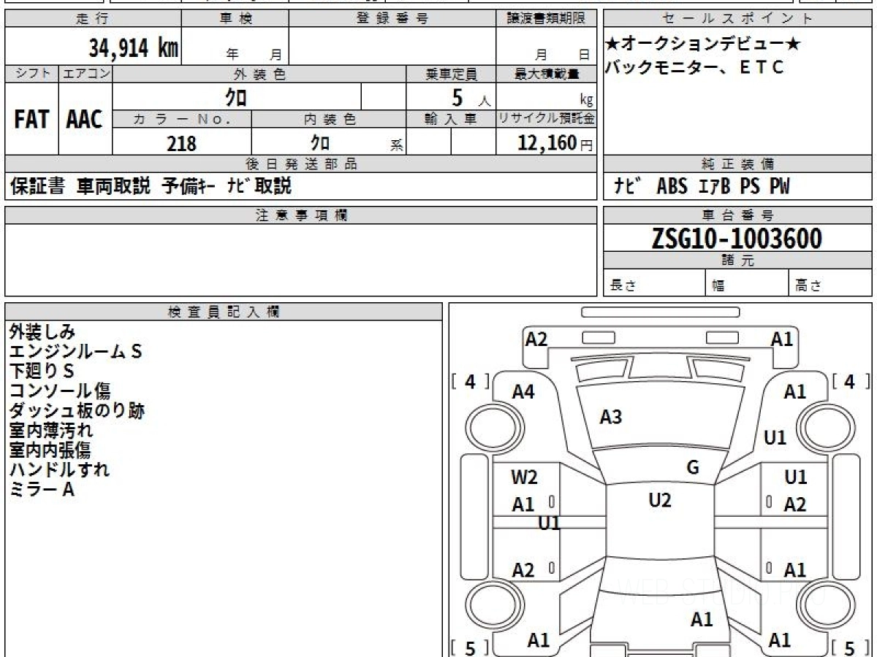Click the 車検 header cell
Image resolution: width=877 pixels, height=657 pixels.
pos(235,19)
